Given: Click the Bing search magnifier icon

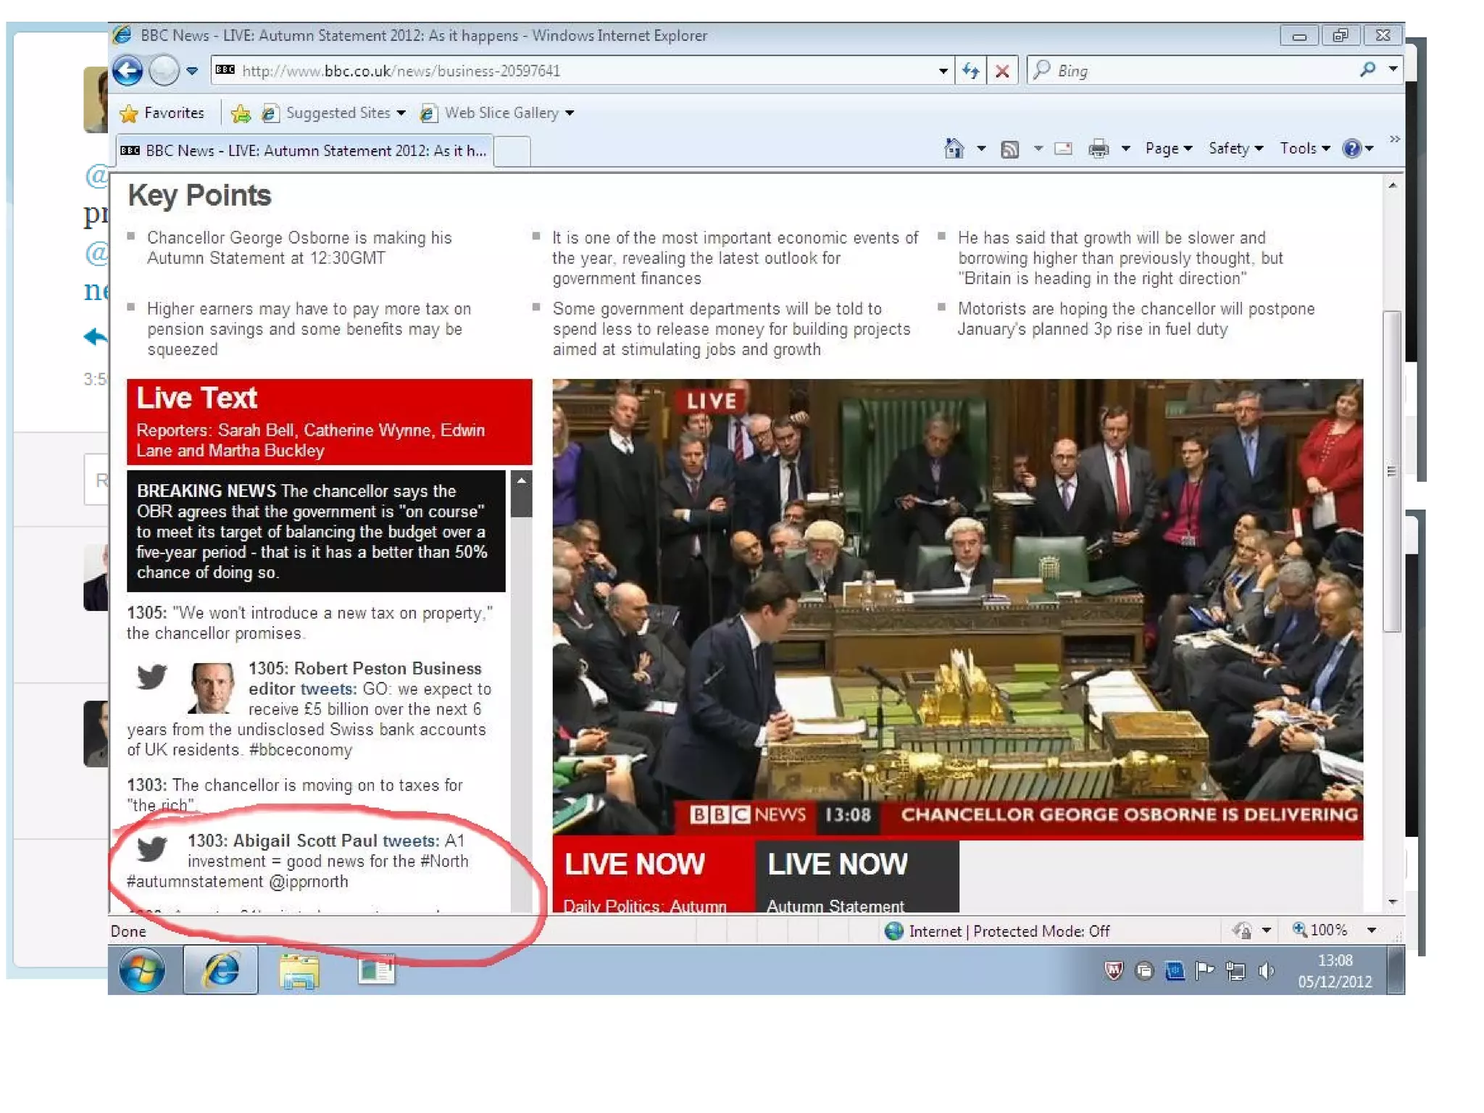Looking at the screenshot, I should (x=1367, y=70).
